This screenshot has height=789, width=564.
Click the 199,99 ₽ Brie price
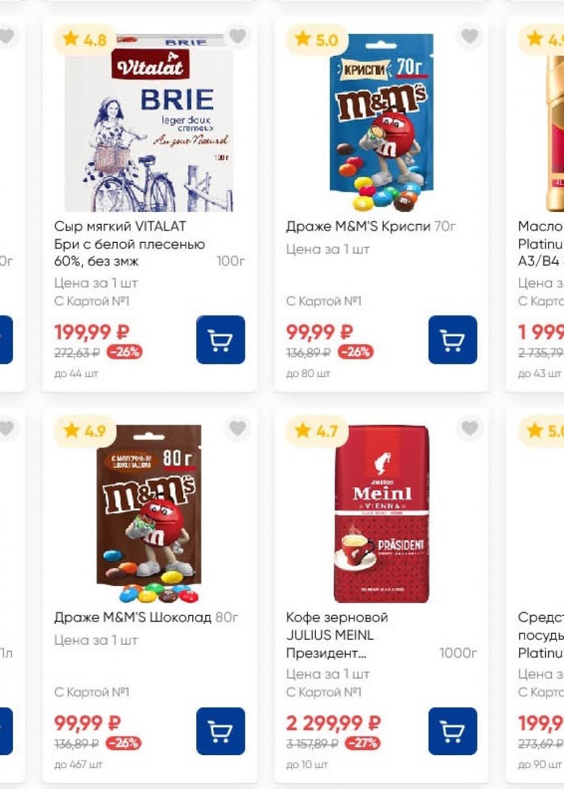coord(91,332)
